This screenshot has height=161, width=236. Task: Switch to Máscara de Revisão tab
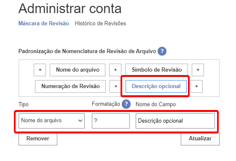point(44,23)
